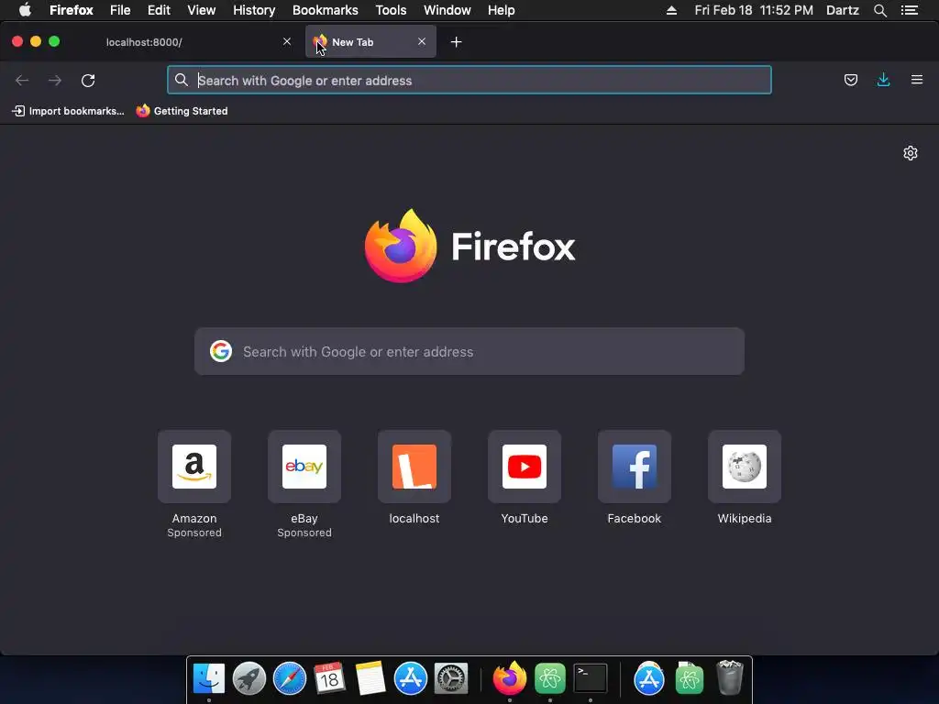Viewport: 939px width, 704px height.
Task: Click the date and time in menu bar
Action: tap(754, 10)
